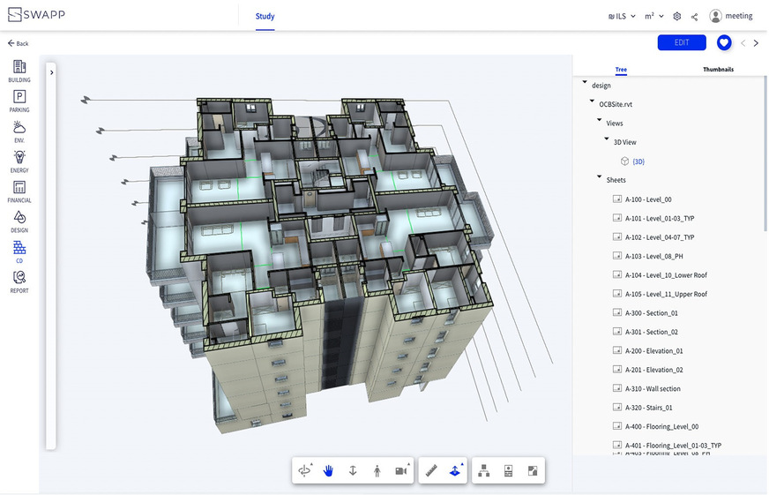Switch to the Thumbnails tab
Viewport: 769px width, 495px height.
click(718, 69)
